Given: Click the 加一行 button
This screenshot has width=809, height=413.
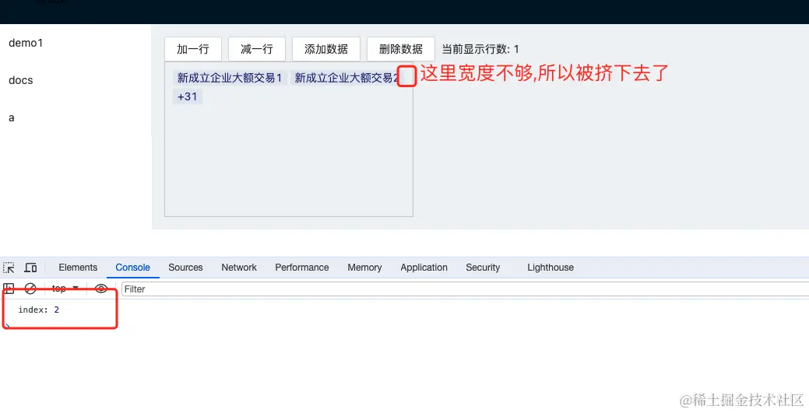Looking at the screenshot, I should (x=193, y=49).
